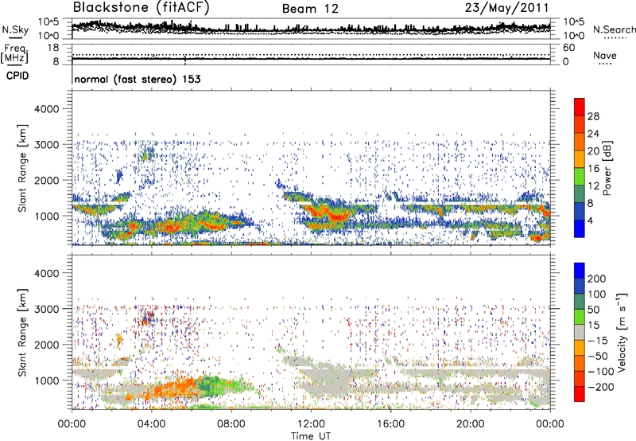
Task: Click the '-100' label on Velocity colorbar
Action: (x=601, y=372)
